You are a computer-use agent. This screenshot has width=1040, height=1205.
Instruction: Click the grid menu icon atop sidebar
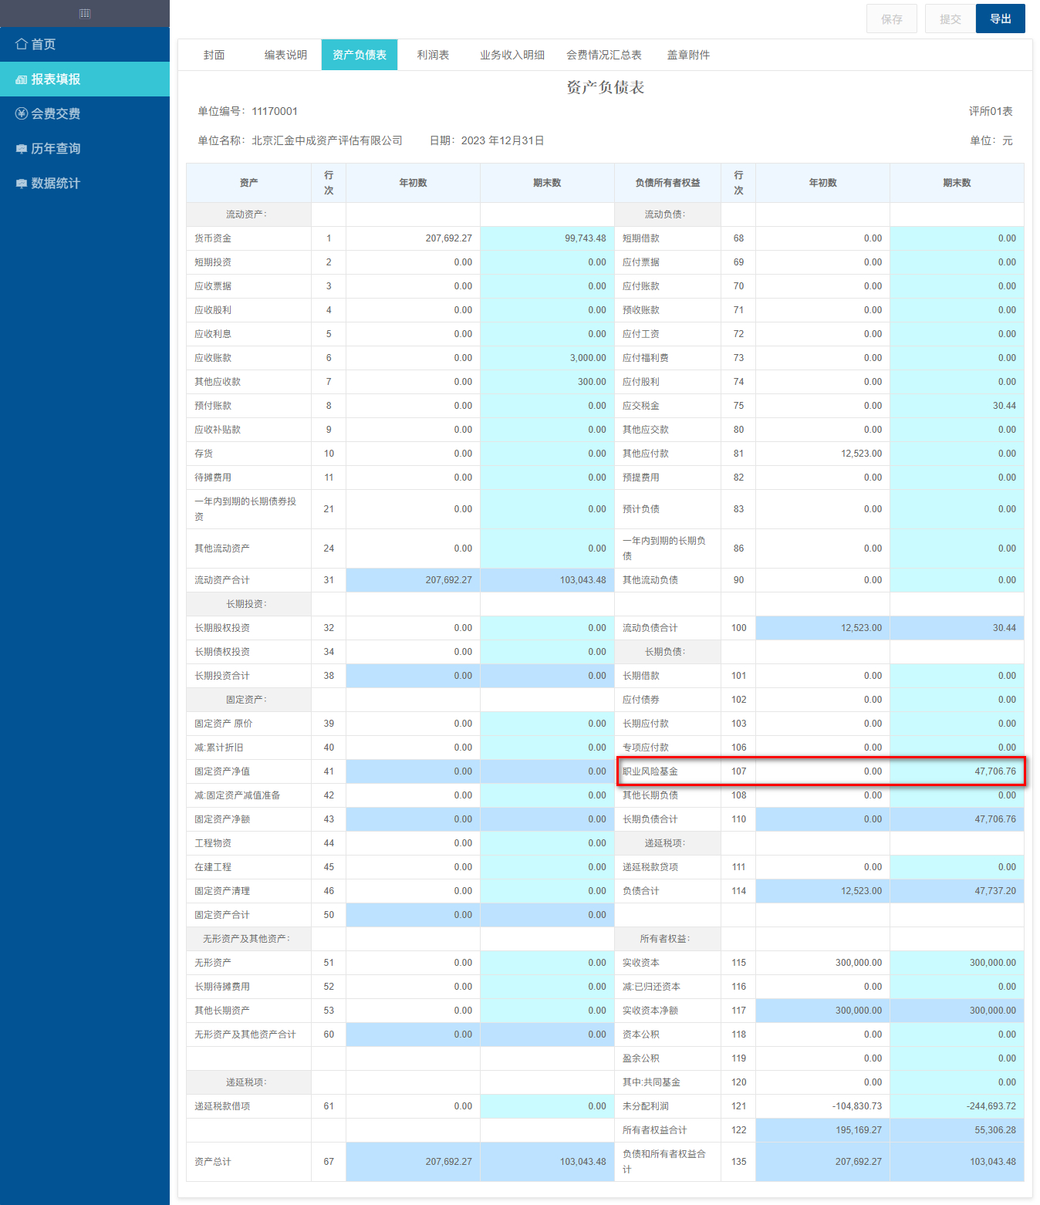tap(85, 13)
